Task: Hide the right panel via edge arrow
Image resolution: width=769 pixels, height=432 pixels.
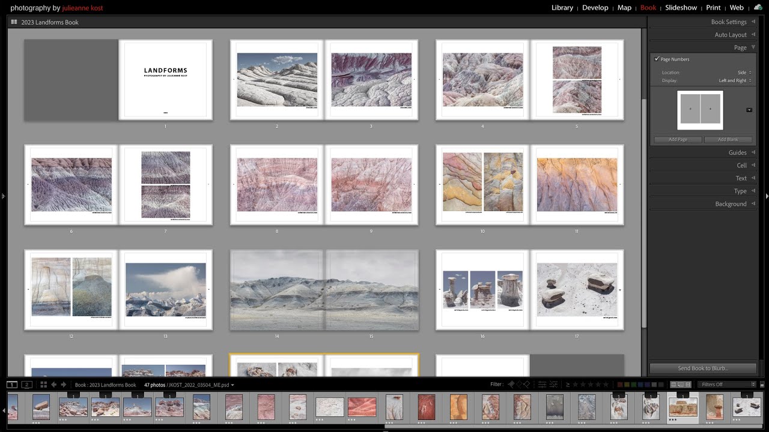Action: pyautogui.click(x=766, y=196)
